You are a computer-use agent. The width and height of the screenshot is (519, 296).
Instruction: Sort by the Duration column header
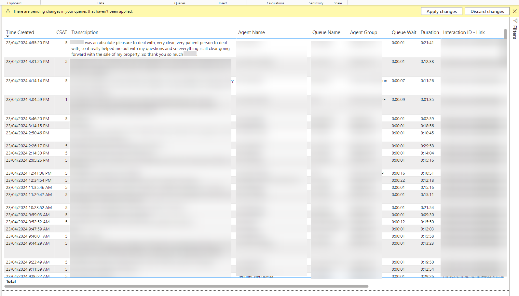pos(430,32)
